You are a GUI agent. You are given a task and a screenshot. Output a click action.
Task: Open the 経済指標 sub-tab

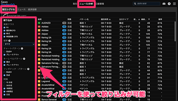pos(32,9)
